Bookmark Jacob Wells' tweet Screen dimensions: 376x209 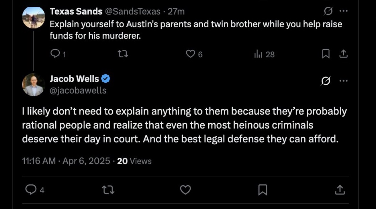pyautogui.click(x=263, y=190)
